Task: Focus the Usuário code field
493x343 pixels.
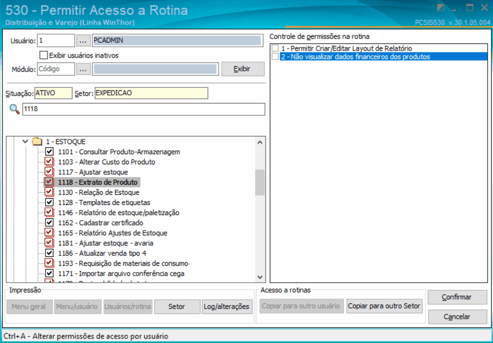Action: [56, 41]
